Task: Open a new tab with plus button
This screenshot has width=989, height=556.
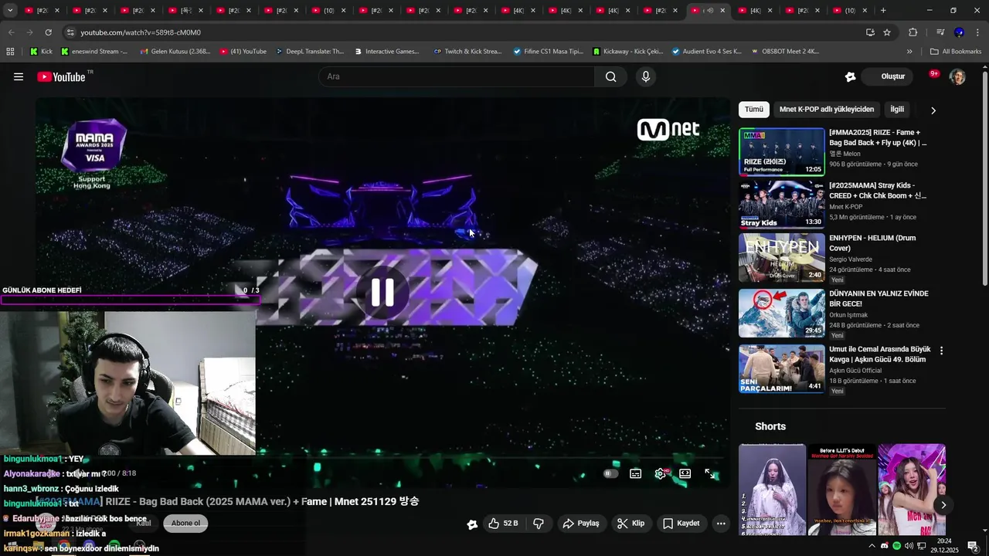Action: click(883, 10)
